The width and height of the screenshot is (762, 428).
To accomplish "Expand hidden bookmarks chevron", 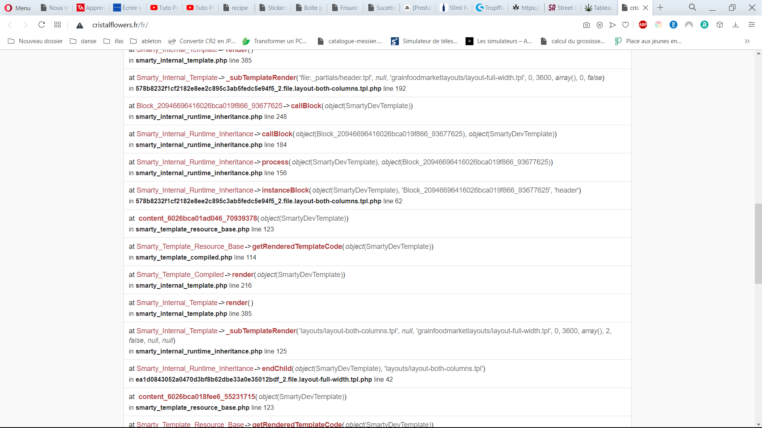I will pos(747,41).
